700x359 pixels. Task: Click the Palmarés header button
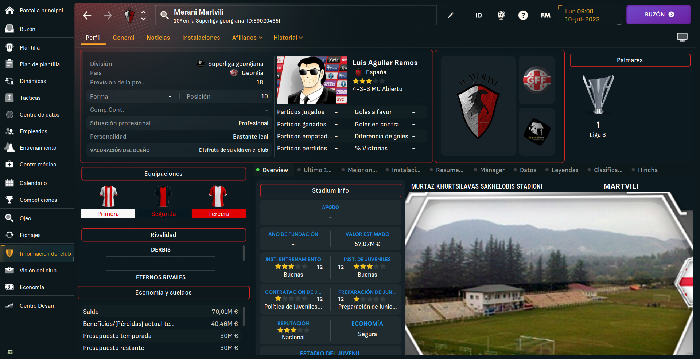pos(630,60)
